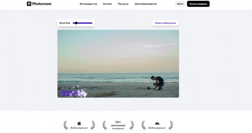
Task: Expand the Ресурсы navigation menu
Action: pyautogui.click(x=123, y=4)
